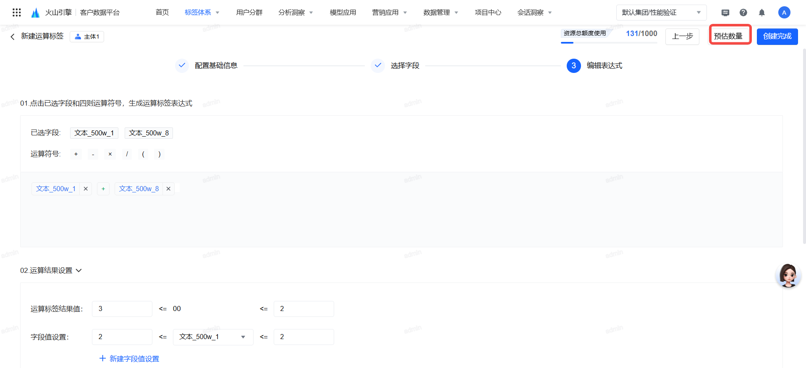
Task: Click the 上一步 button
Action: pos(682,36)
